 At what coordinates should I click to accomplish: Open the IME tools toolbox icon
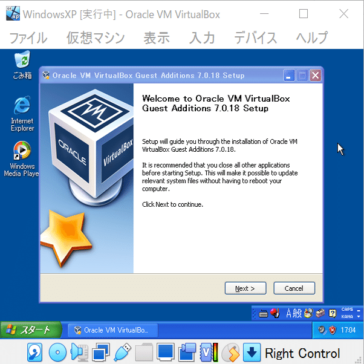pyautogui.click(x=320, y=313)
